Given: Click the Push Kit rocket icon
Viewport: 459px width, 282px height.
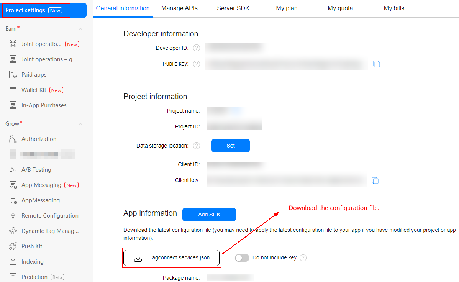Looking at the screenshot, I should click(x=13, y=246).
